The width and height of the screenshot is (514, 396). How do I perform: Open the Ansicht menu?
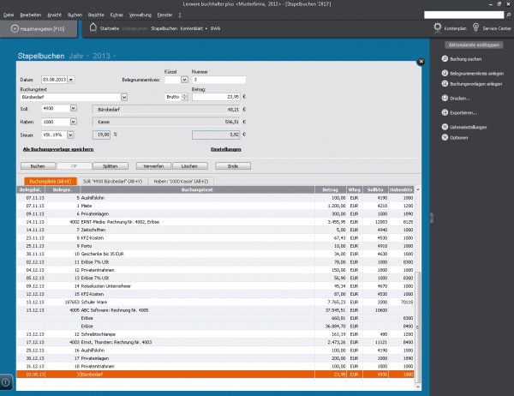pos(55,15)
